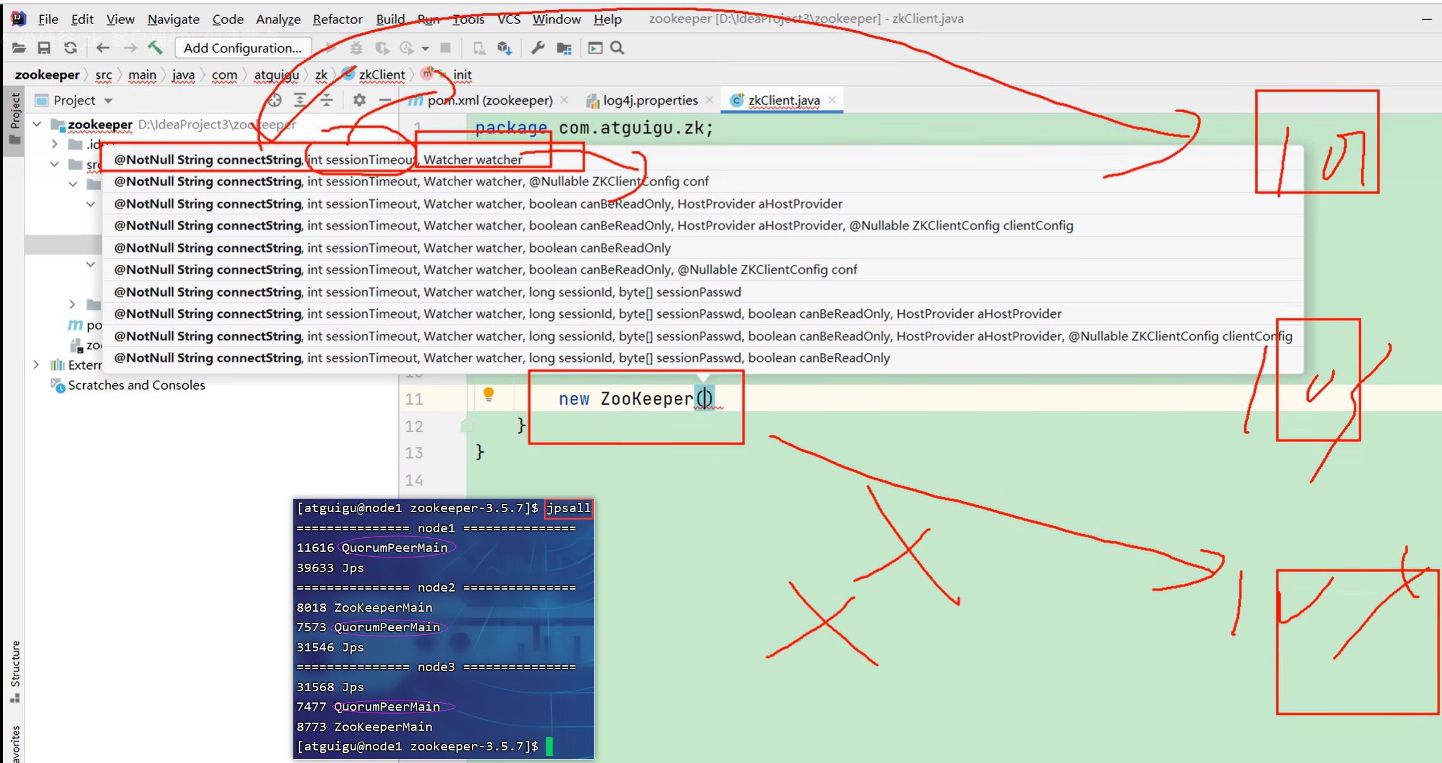Open the Analyze menu
The height and width of the screenshot is (763, 1442).
click(x=278, y=19)
